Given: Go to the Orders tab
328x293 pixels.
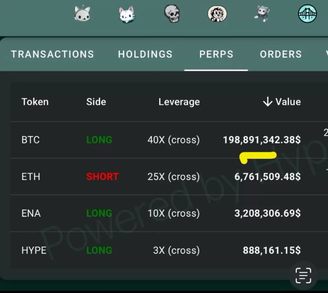Looking at the screenshot, I should coord(281,54).
